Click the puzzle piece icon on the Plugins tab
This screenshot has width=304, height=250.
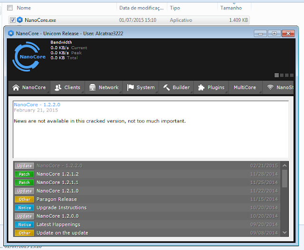[x=201, y=88]
